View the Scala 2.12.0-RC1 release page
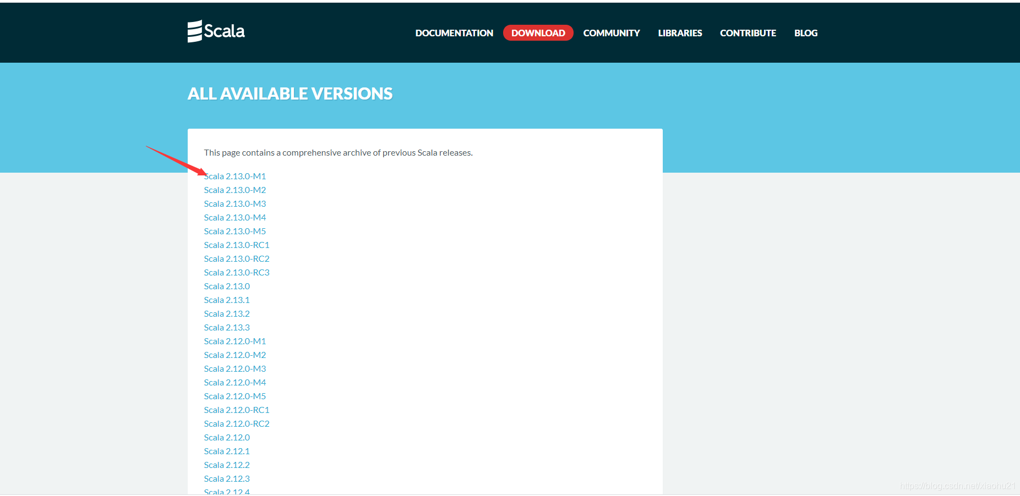The width and height of the screenshot is (1020, 496). [237, 410]
